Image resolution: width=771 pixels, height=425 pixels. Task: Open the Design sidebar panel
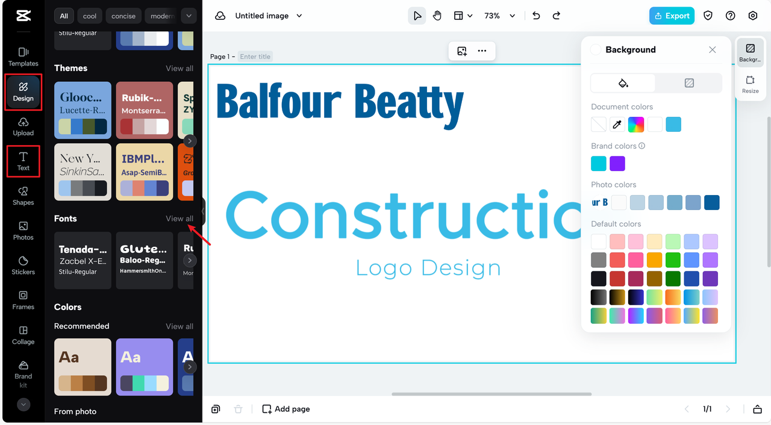23,92
